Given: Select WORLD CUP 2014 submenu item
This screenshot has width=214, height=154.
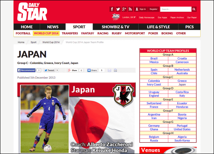Looking at the screenshot, I should (x=46, y=33).
